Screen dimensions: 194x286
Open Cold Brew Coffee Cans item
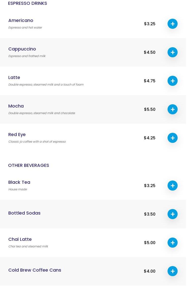click(x=35, y=270)
